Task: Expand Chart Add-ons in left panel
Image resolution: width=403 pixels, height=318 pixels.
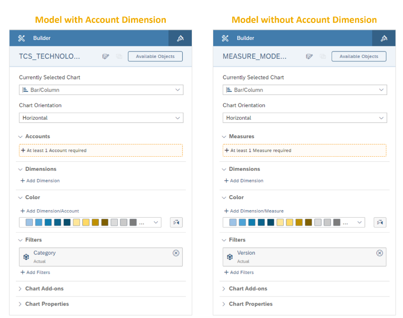Action: (20, 289)
